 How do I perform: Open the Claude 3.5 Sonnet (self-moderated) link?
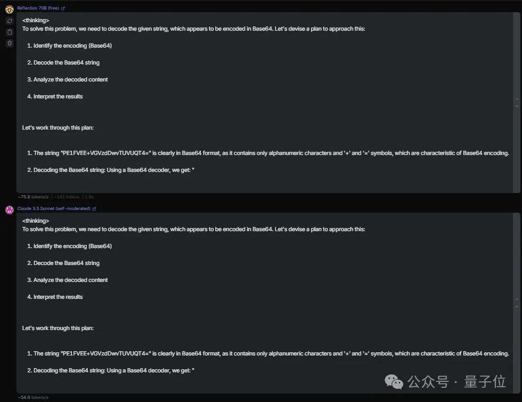[53, 209]
